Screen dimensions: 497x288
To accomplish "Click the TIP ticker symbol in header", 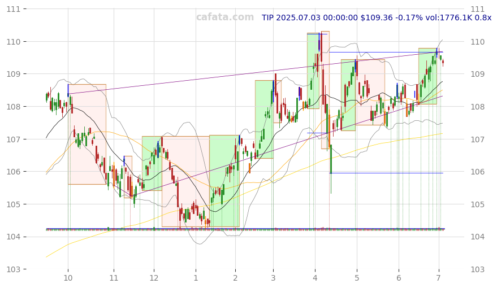I will pos(267,18).
